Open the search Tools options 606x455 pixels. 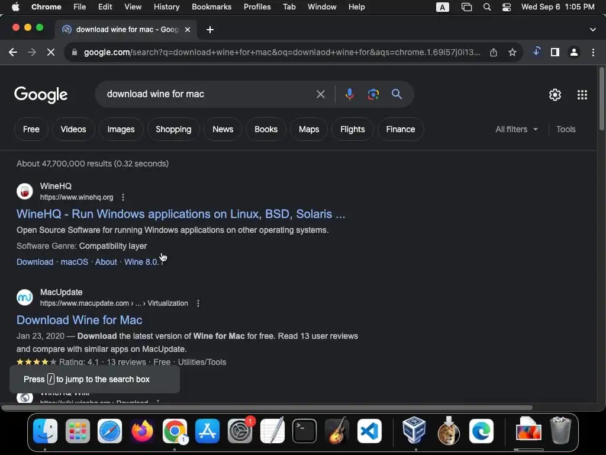[566, 129]
